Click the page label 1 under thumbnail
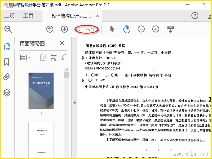This screenshot has width=212, height=159. 41,113
